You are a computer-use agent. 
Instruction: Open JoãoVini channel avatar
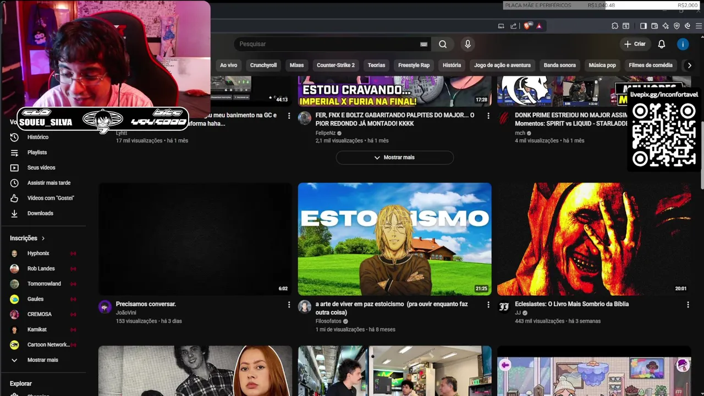pos(105,307)
